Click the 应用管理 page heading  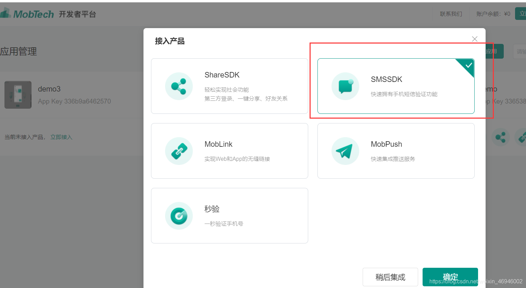(18, 52)
